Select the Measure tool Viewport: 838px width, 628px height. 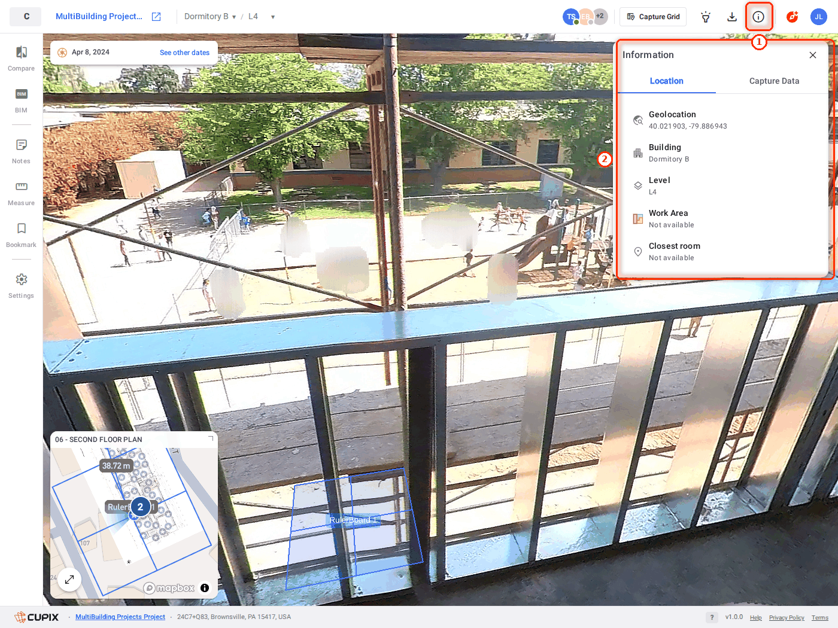[21, 193]
